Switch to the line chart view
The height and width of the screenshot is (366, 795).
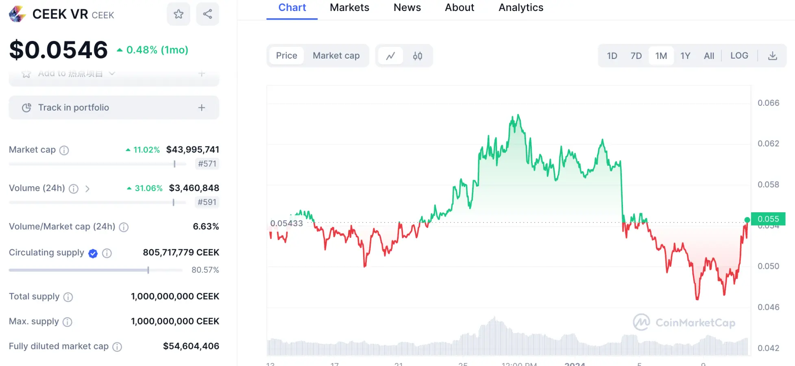tap(390, 56)
